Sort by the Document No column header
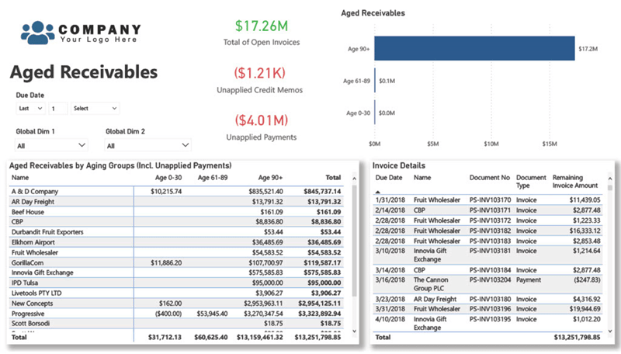This screenshot has height=354, width=621. coord(489,178)
